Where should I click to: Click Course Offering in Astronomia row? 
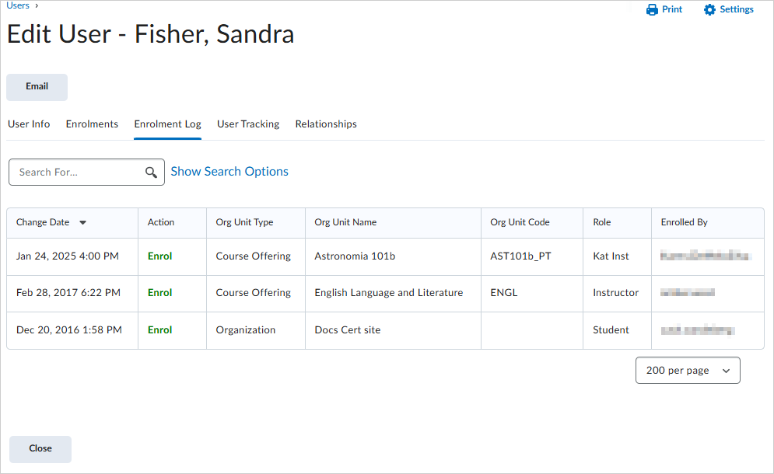click(254, 256)
